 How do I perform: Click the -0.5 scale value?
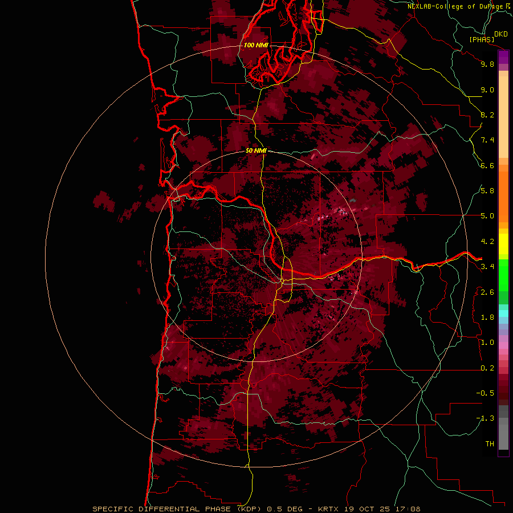(x=485, y=393)
